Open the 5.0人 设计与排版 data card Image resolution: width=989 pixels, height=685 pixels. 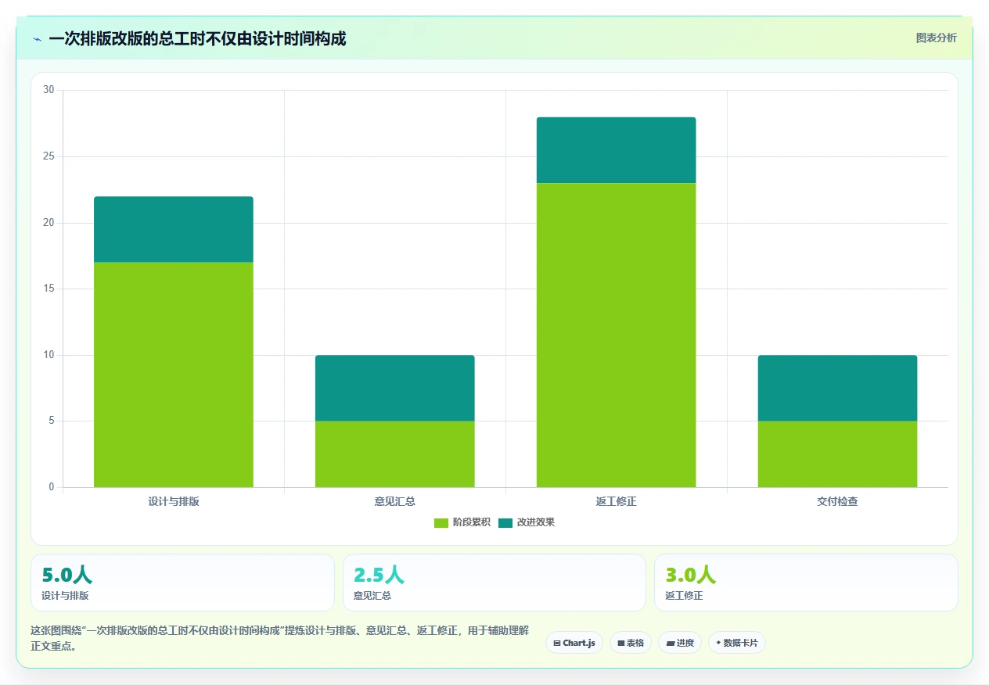click(182, 583)
